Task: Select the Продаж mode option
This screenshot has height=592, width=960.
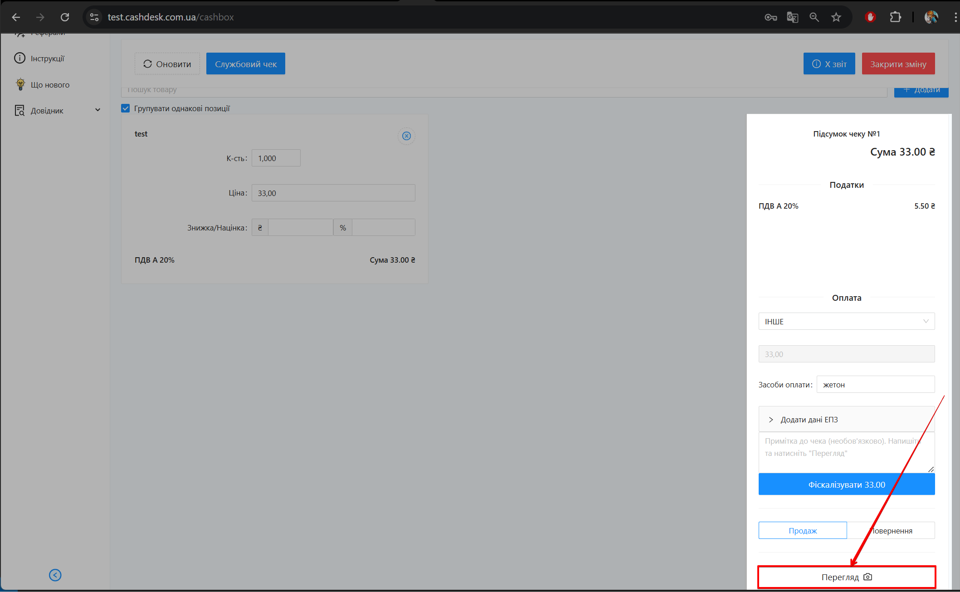Action: click(802, 530)
